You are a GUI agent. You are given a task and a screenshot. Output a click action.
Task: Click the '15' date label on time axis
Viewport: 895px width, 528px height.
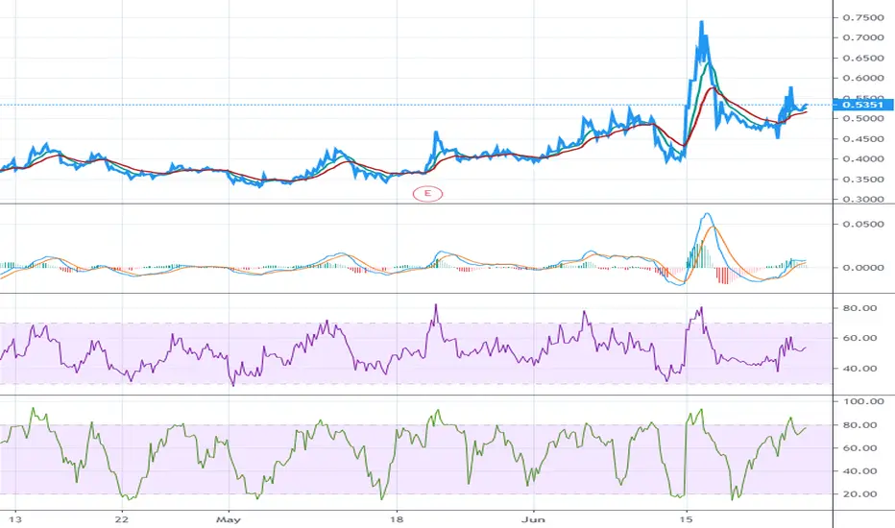[x=687, y=519]
